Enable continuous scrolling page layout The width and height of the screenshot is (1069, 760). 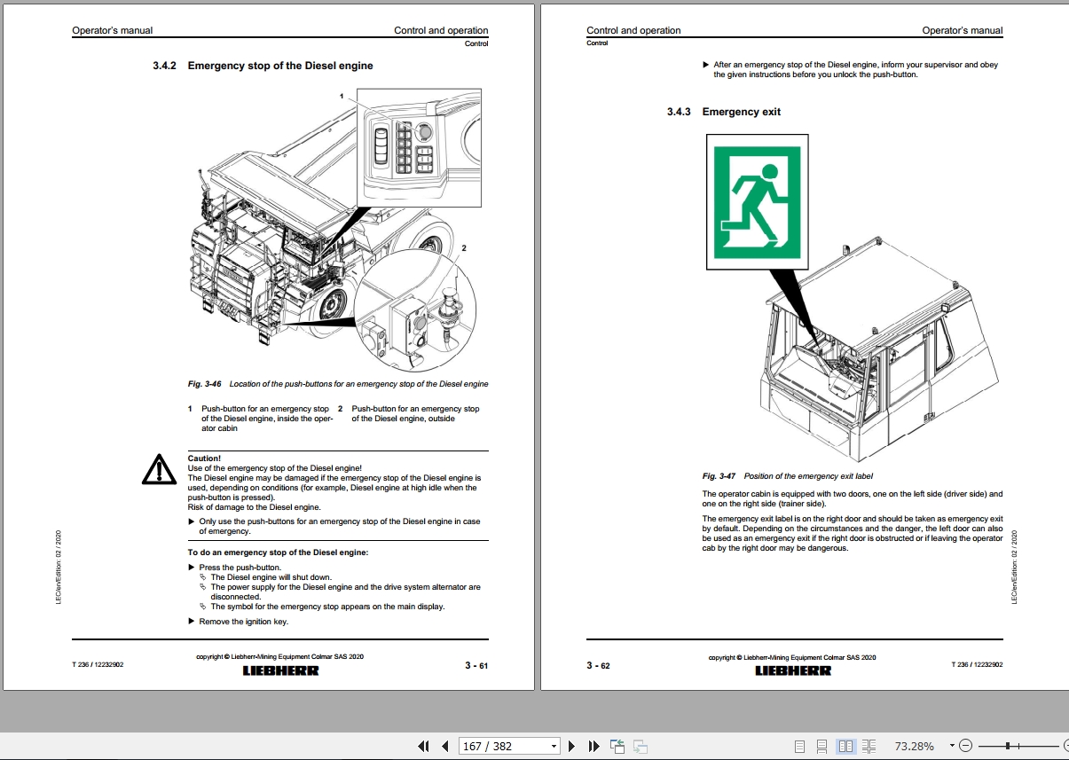[821, 746]
